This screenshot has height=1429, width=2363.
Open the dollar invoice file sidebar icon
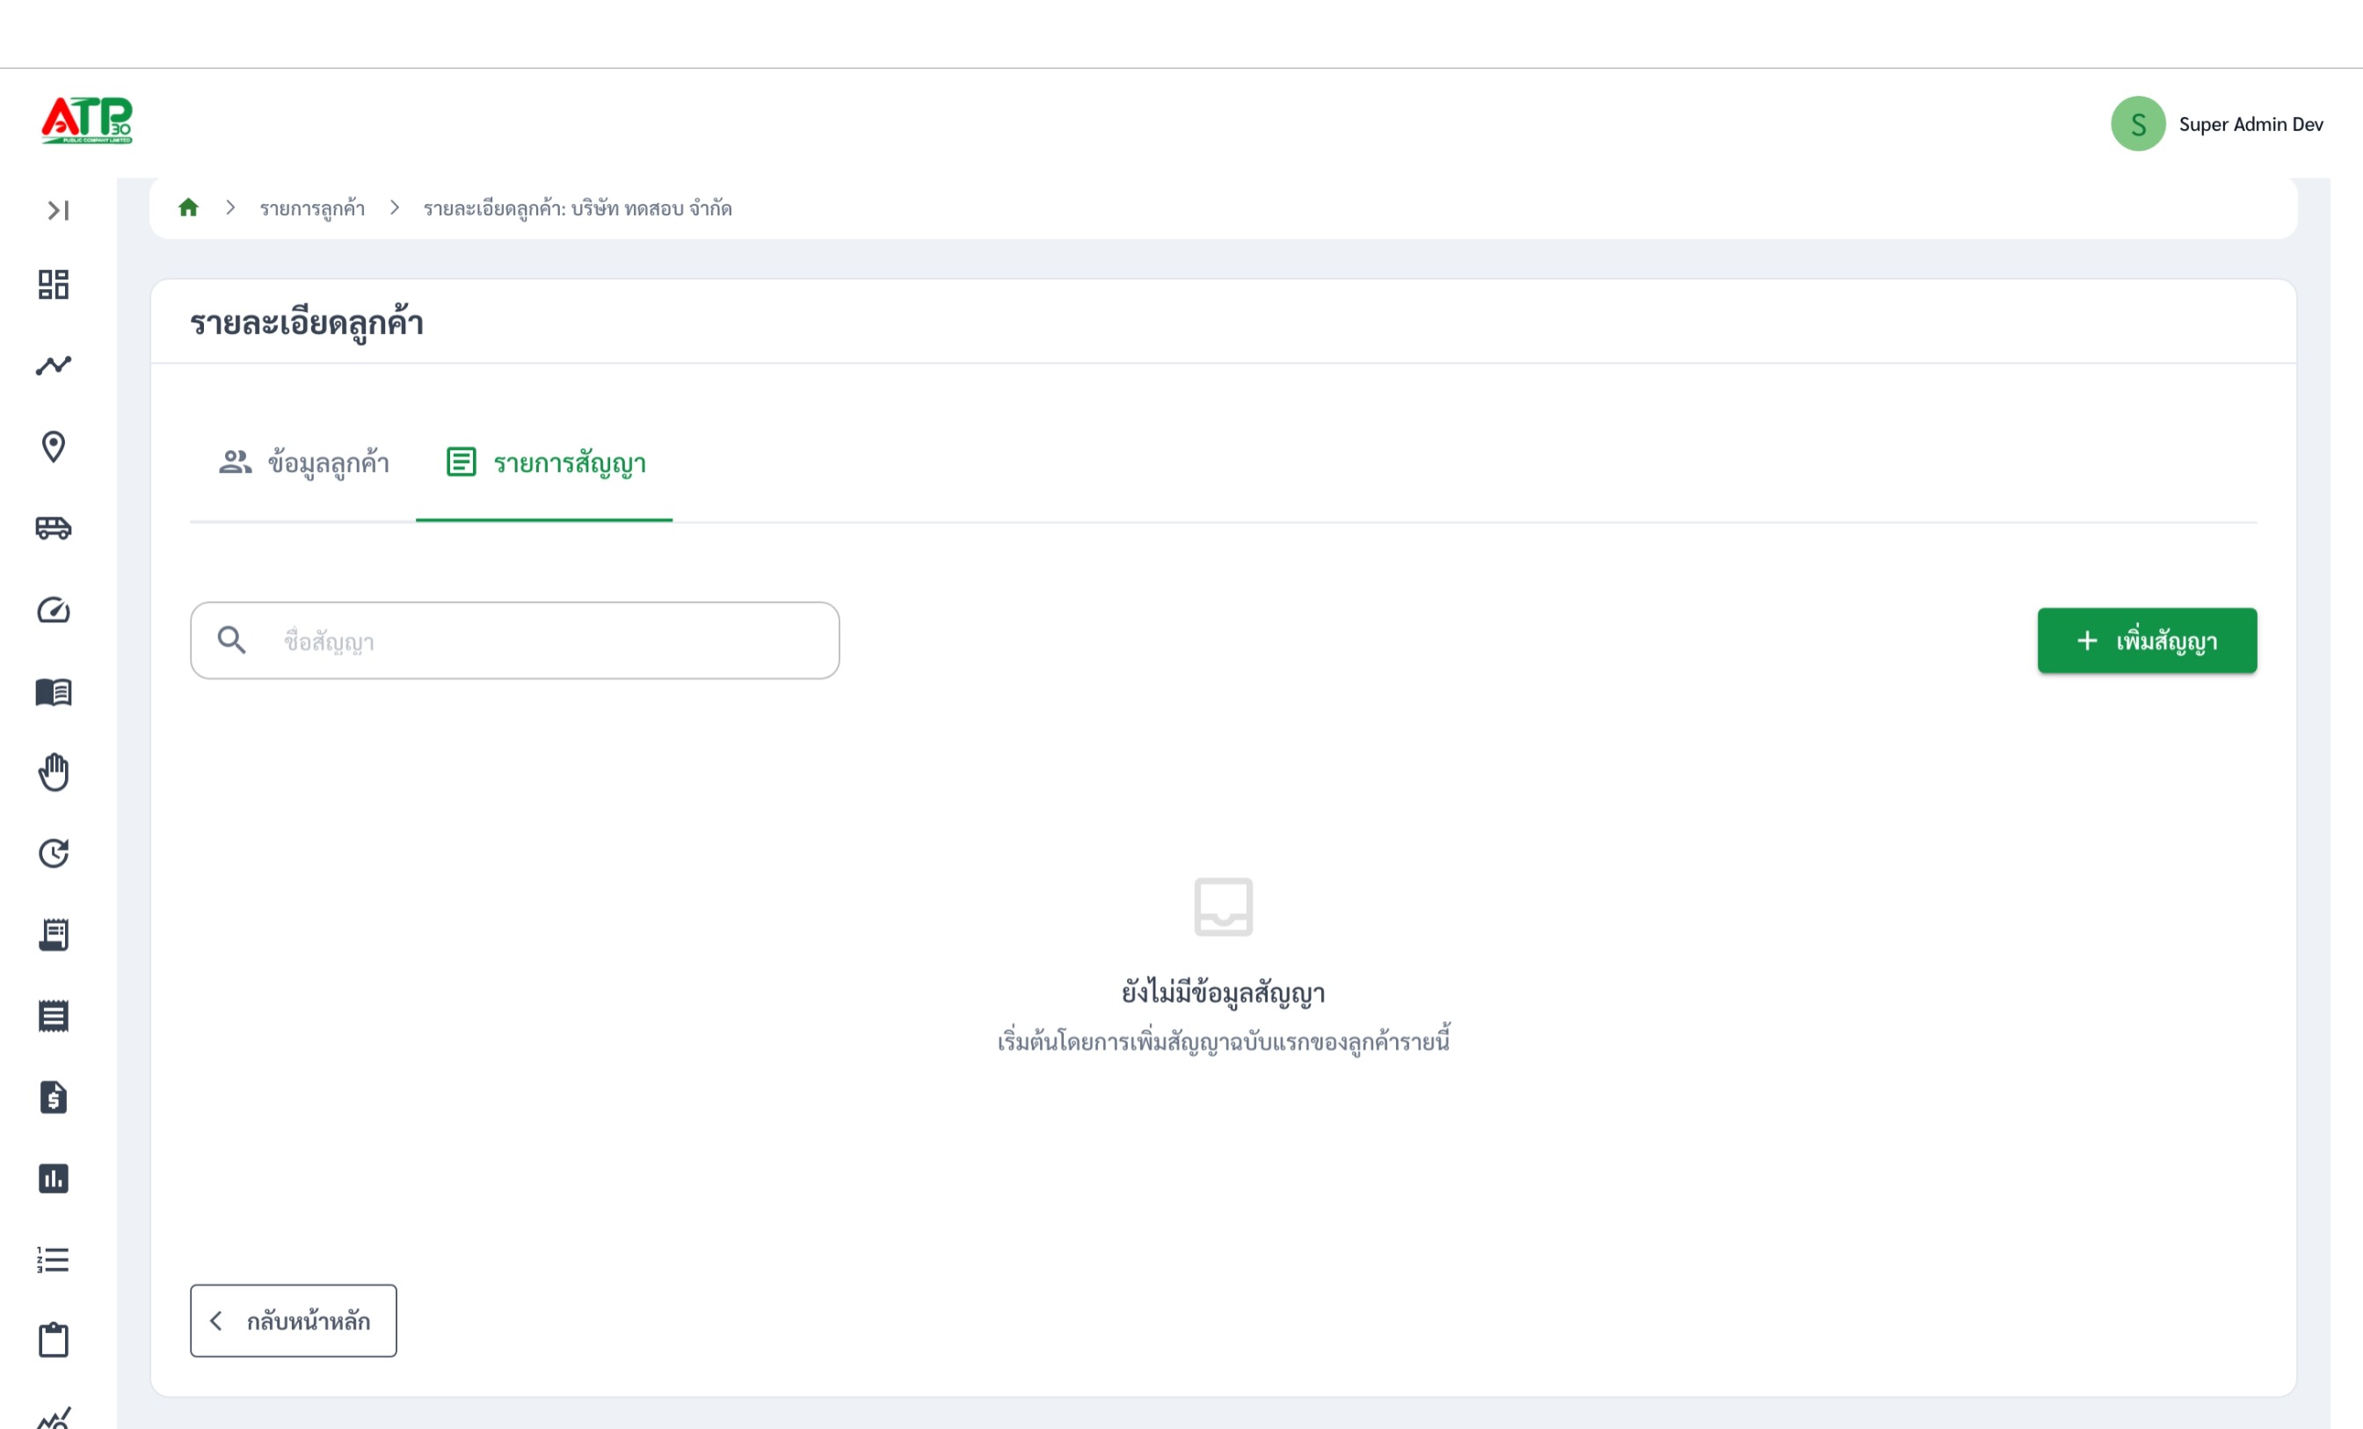click(54, 1097)
